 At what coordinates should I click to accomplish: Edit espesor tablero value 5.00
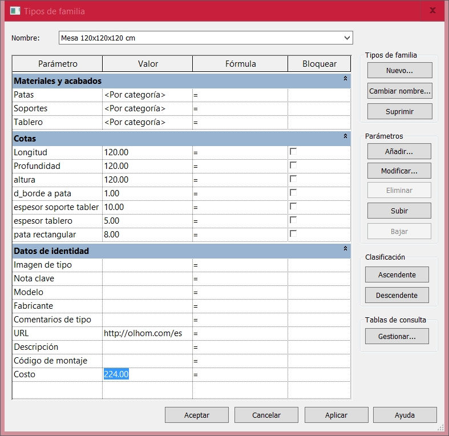147,221
